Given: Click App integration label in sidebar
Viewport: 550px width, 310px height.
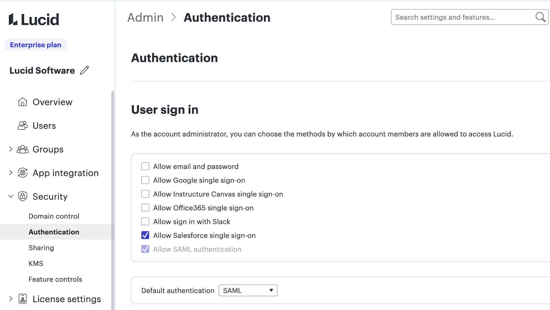Looking at the screenshot, I should [x=66, y=173].
